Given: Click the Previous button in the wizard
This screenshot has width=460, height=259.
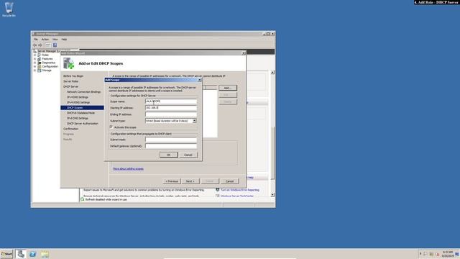Looking at the screenshot, I should (172, 181).
